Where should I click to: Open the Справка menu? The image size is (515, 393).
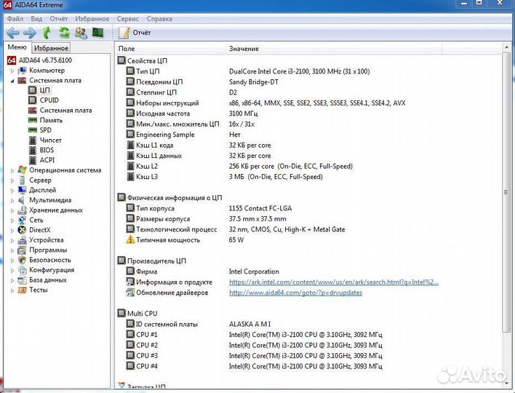(159, 19)
